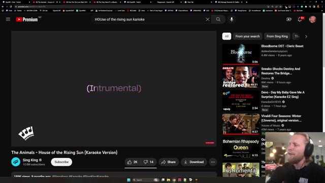The width and height of the screenshot is (325, 183).
Task: Open a new browser tab
Action: click(247, 2)
